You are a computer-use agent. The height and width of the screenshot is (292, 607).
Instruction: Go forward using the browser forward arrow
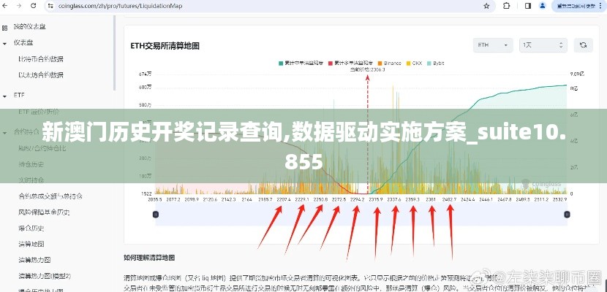19,6
